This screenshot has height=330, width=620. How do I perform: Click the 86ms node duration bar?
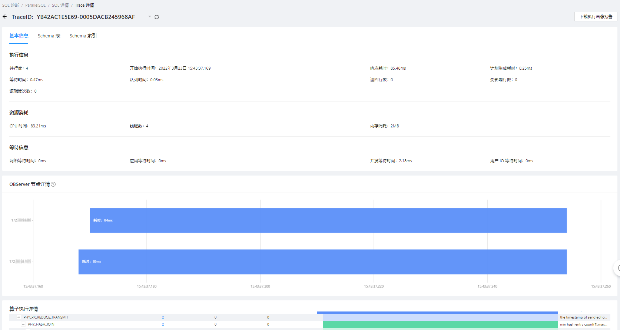[322, 262]
